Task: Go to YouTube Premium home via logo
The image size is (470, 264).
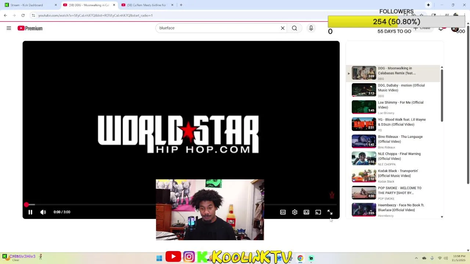Action: click(x=30, y=28)
